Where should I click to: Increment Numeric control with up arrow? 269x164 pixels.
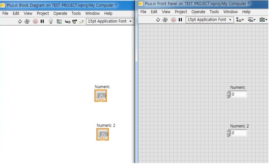point(228,92)
